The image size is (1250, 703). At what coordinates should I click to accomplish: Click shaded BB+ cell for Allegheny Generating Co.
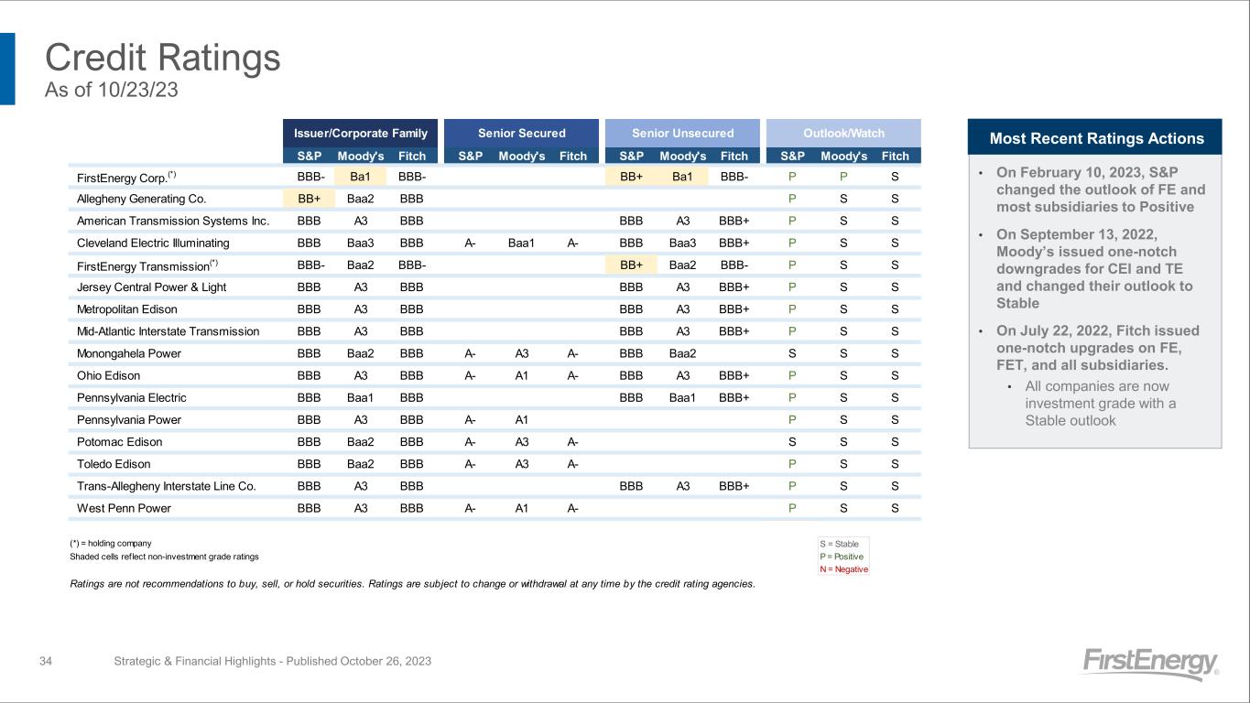[309, 199]
